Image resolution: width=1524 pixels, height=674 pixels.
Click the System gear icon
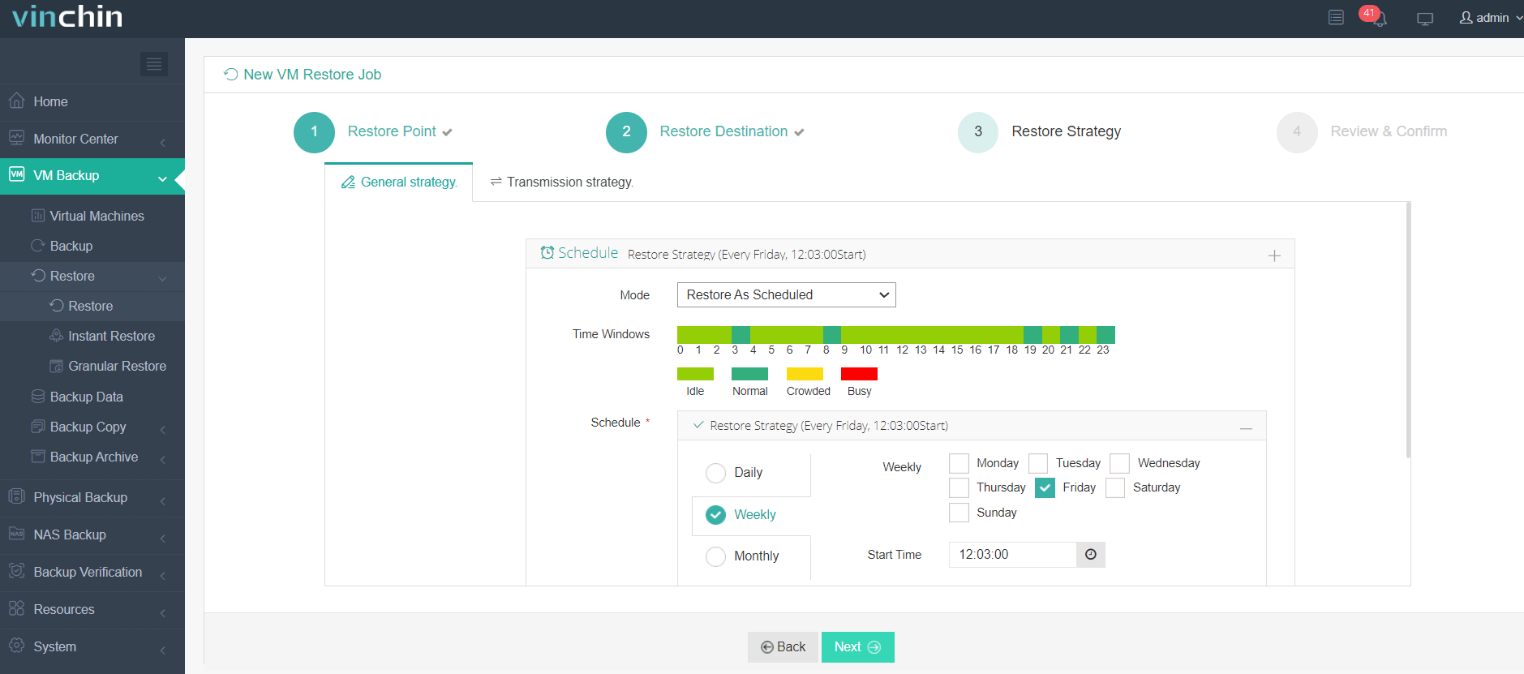coord(16,646)
